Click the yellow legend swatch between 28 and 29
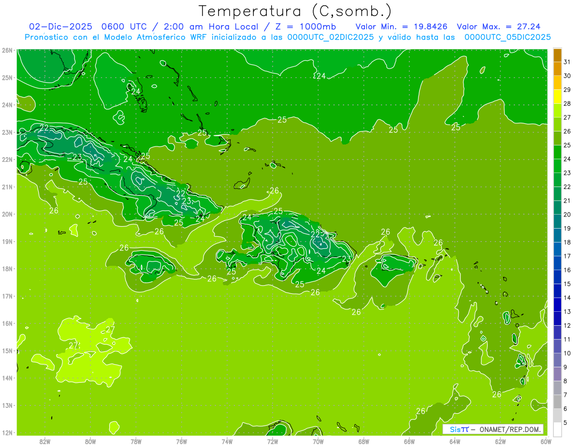580x448 pixels. click(557, 96)
